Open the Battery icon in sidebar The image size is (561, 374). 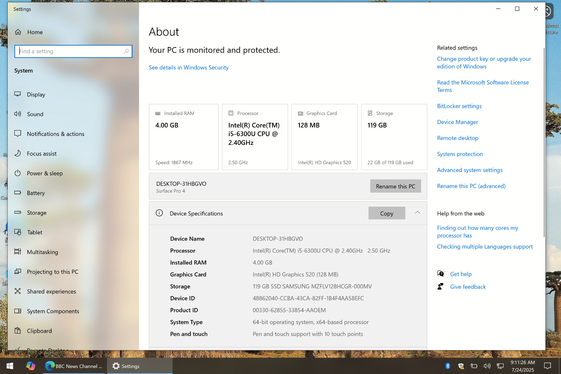(x=18, y=193)
